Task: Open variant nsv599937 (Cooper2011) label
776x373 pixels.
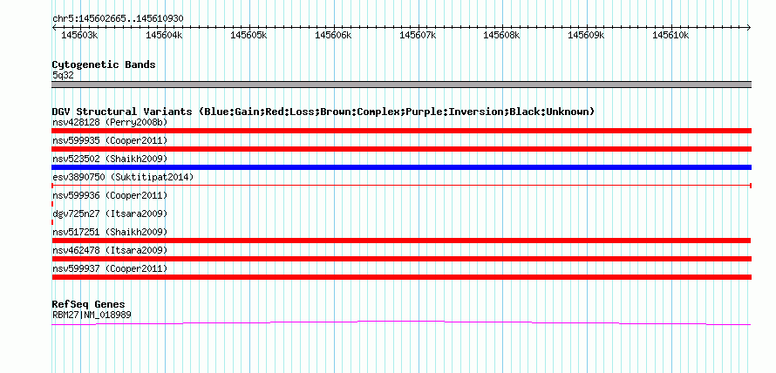Action: (x=110, y=268)
